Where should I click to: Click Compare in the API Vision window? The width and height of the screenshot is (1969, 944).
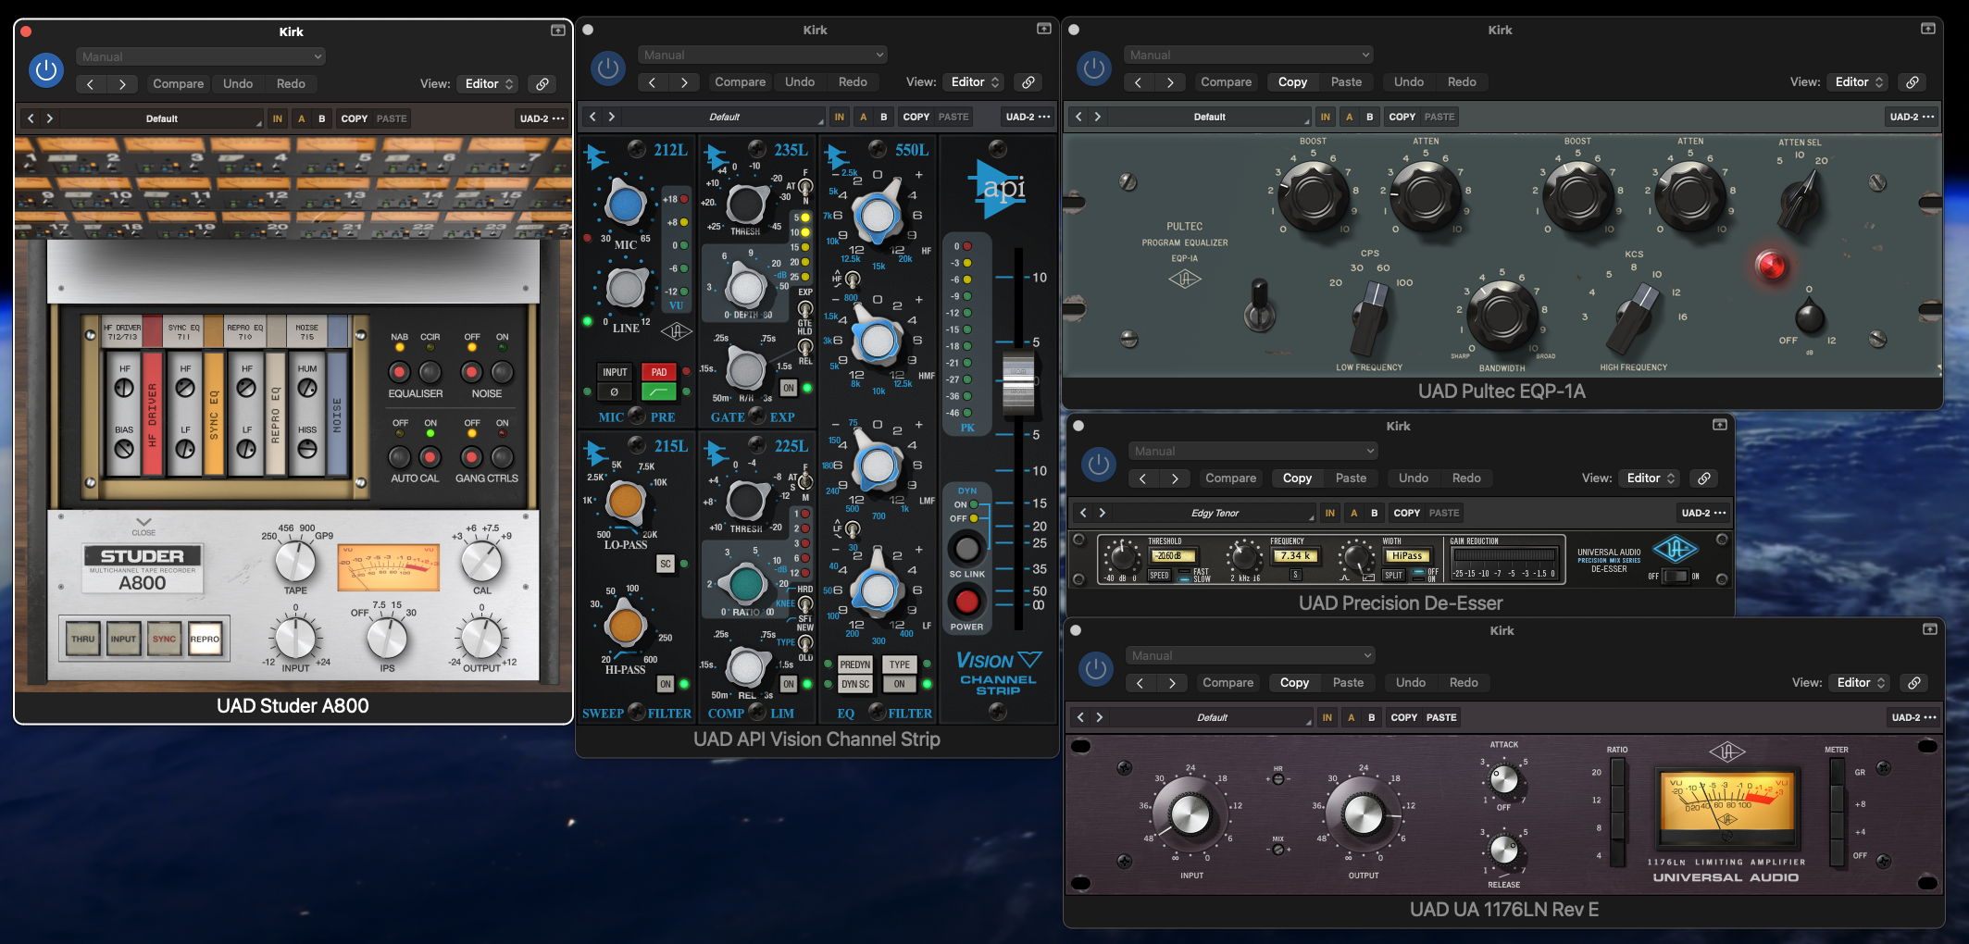coord(740,82)
